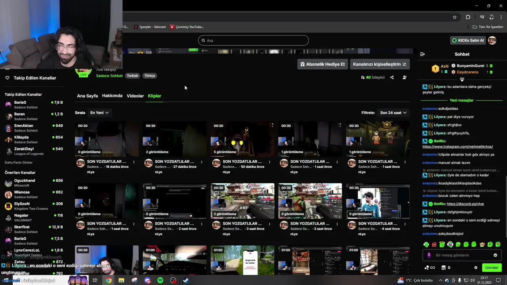Switch to the Ana Sayfa tab

pos(88,96)
